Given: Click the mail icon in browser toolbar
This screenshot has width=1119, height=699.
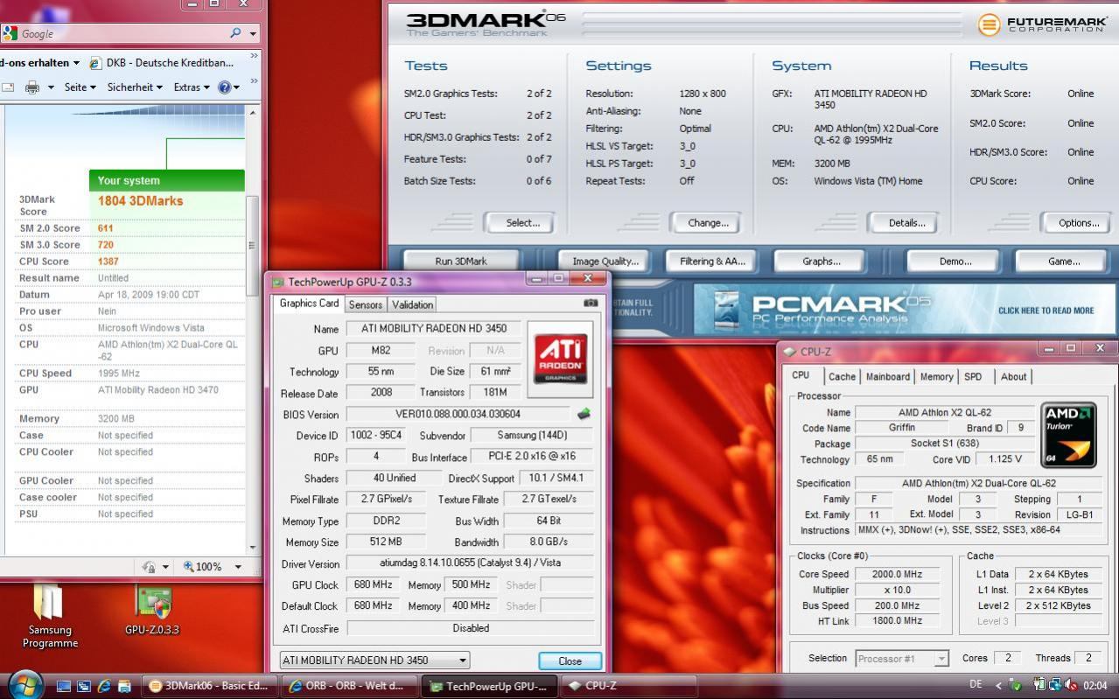Looking at the screenshot, I should point(7,87).
